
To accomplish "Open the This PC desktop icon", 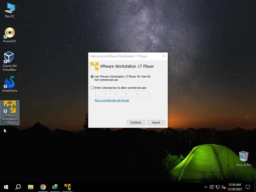I will [10, 10].
